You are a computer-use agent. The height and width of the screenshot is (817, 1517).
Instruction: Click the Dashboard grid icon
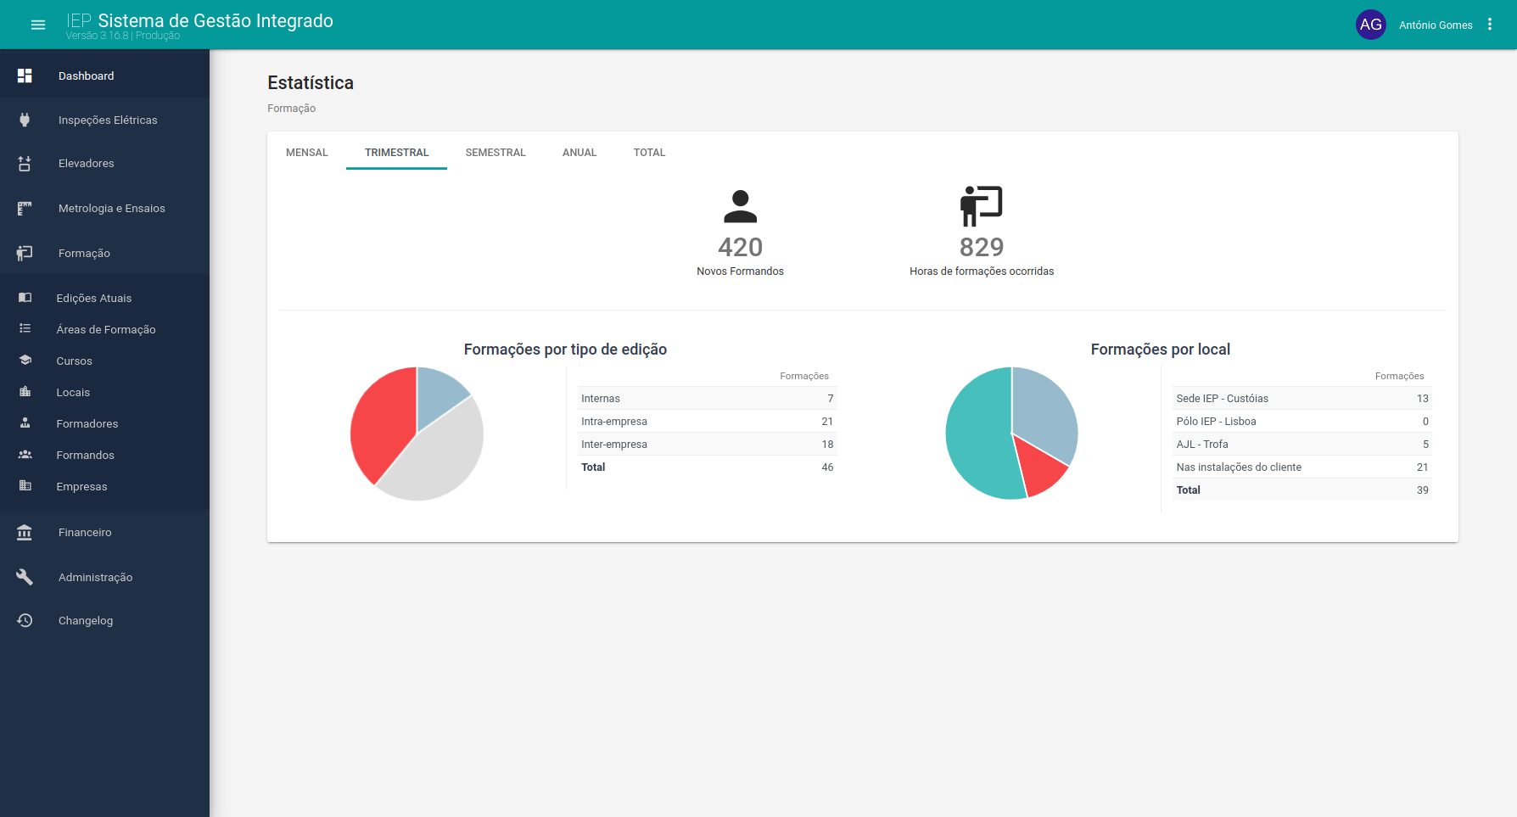25,76
